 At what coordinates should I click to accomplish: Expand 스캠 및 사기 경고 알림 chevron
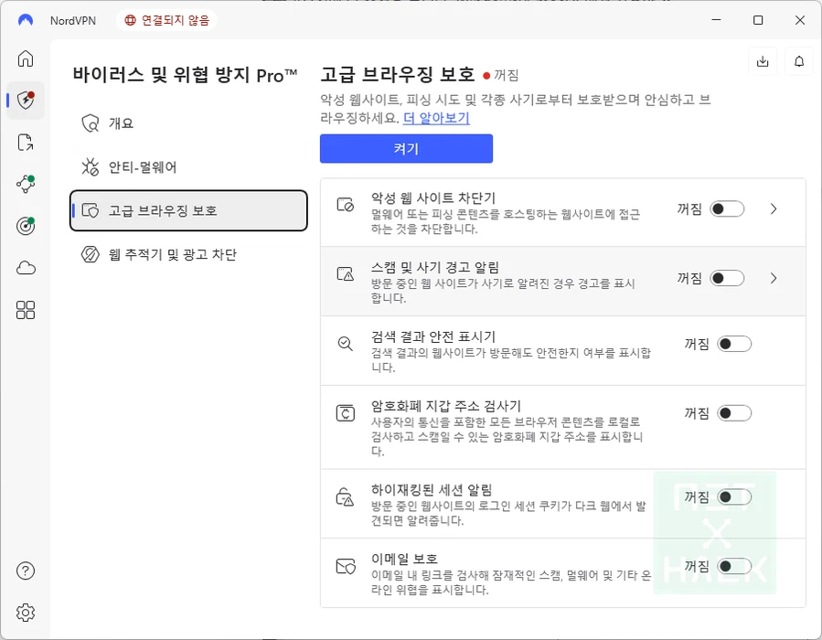(x=774, y=278)
